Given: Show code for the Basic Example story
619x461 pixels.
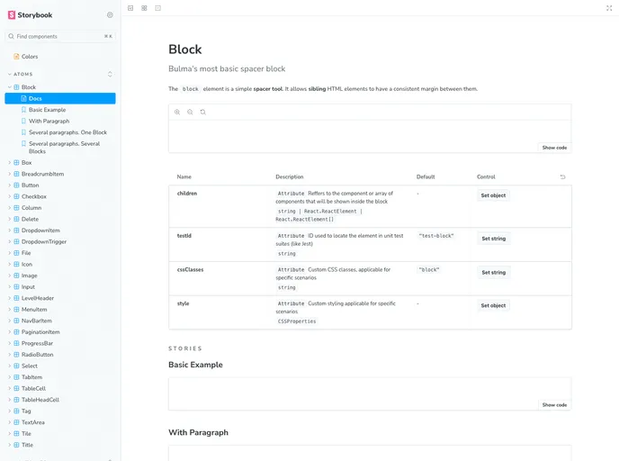Looking at the screenshot, I should tap(554, 405).
